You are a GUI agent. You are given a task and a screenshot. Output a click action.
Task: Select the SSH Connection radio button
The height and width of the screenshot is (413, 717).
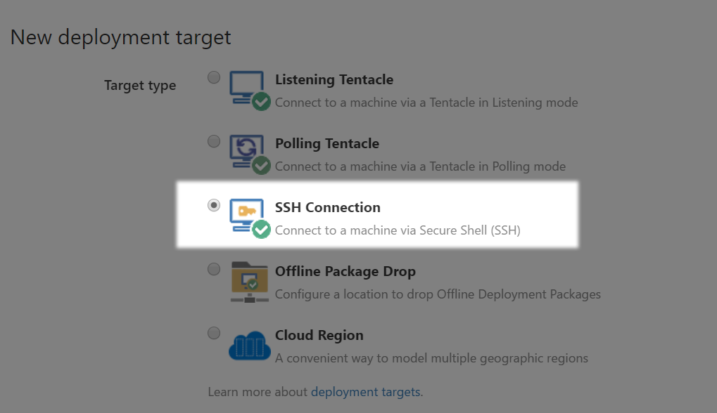pyautogui.click(x=213, y=205)
